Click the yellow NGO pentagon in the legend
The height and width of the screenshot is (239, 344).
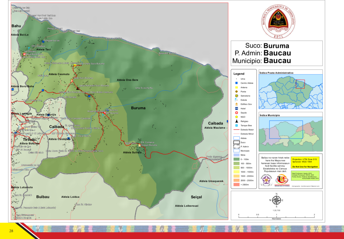tap(236, 117)
